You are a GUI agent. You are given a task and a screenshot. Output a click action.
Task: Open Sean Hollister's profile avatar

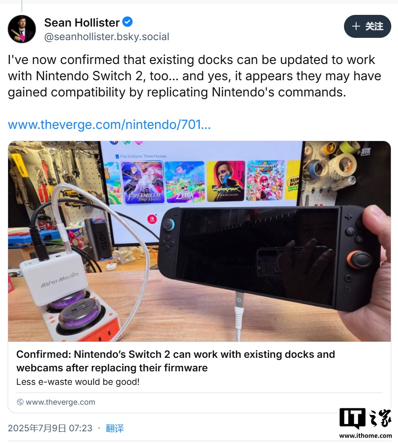[22, 29]
